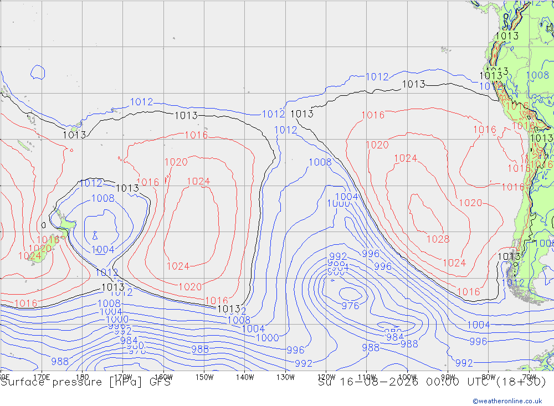Click the weatheronline.co.uk copyright text
The image size is (554, 406).
[x=507, y=401]
